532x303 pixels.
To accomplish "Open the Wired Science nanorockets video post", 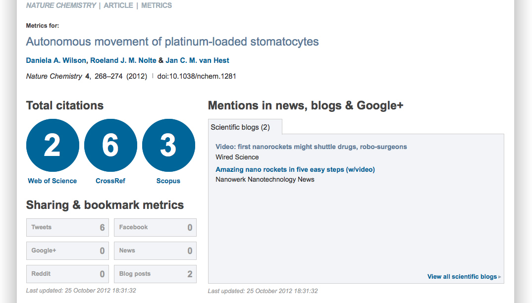I will [x=311, y=147].
